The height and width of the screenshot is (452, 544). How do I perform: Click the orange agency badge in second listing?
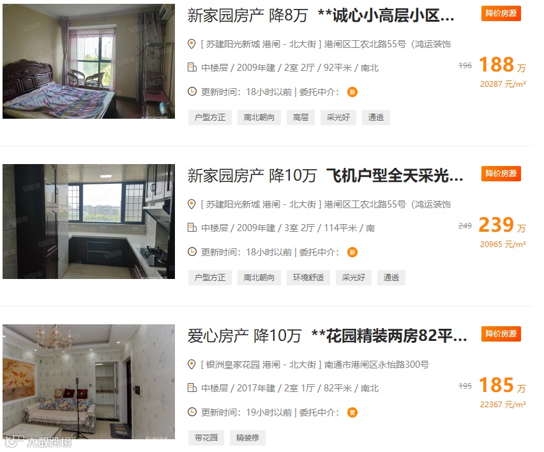[352, 252]
